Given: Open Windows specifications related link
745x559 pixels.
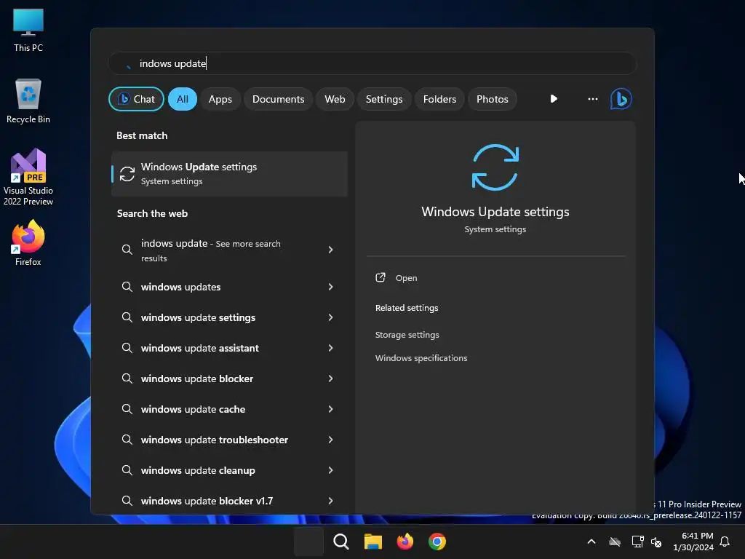Looking at the screenshot, I should (421, 358).
